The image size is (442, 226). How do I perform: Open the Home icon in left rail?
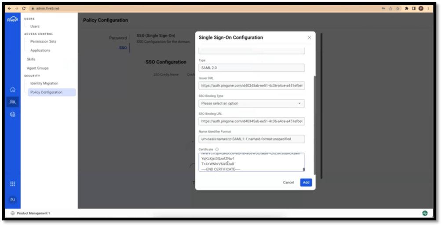pos(13,90)
